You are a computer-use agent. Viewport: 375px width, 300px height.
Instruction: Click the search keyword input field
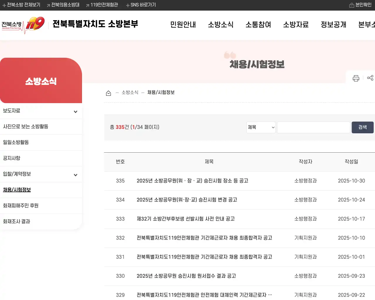[313, 127]
